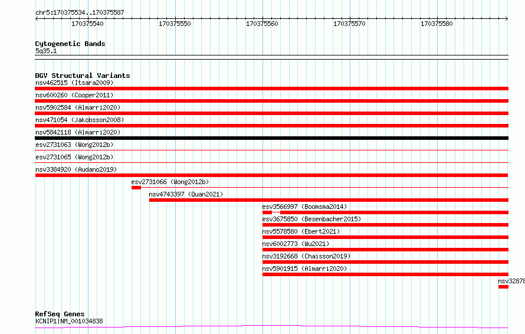Open variant nsv4743397 (Quan2021)
525x334 pixels.
click(186, 194)
